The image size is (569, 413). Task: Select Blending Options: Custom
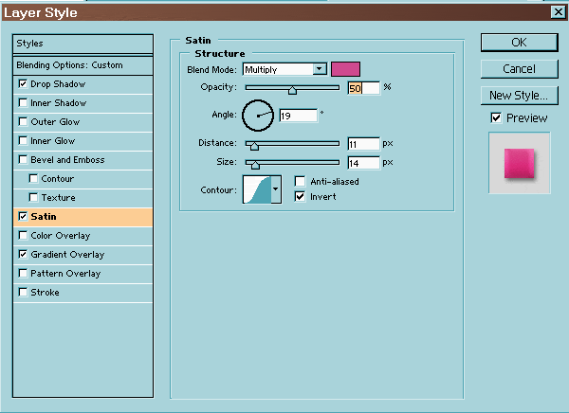point(83,65)
